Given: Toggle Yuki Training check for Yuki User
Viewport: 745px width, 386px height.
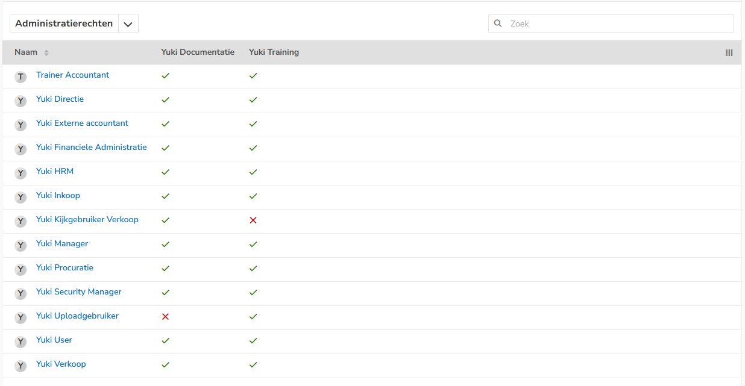Looking at the screenshot, I should coord(253,341).
